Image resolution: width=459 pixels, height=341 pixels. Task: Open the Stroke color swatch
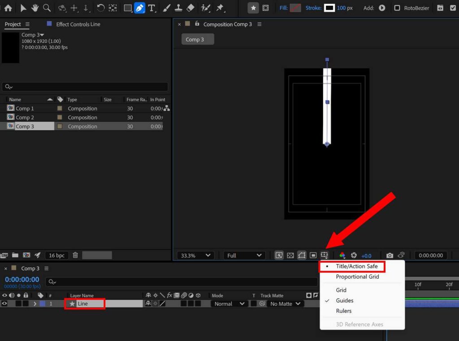[x=329, y=8]
